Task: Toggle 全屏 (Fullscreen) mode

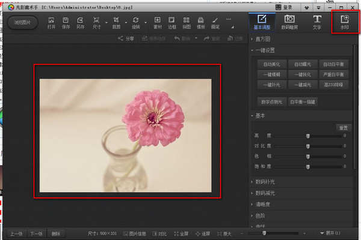Action: click(182, 233)
